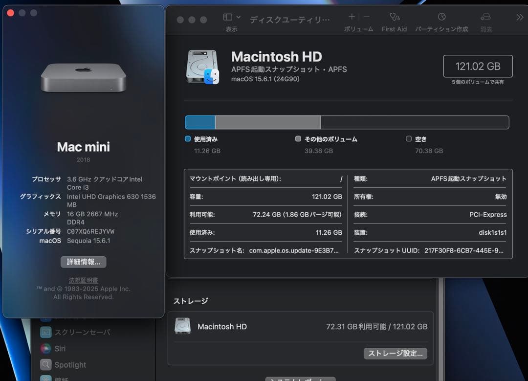
Task: Toggle the 使用済み legend checkbox
Action: (187, 139)
